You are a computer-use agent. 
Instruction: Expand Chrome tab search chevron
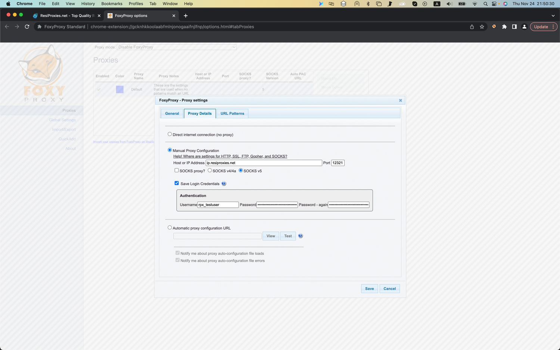(x=553, y=16)
